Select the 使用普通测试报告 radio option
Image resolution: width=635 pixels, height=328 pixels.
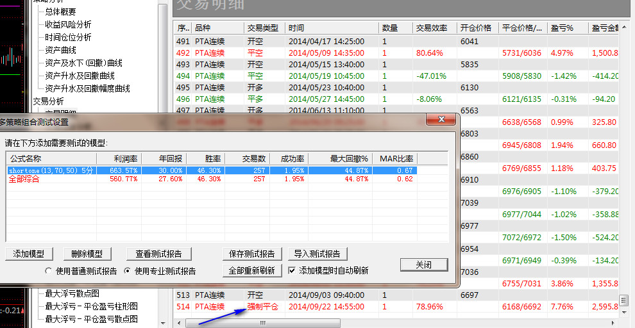pyautogui.click(x=49, y=271)
